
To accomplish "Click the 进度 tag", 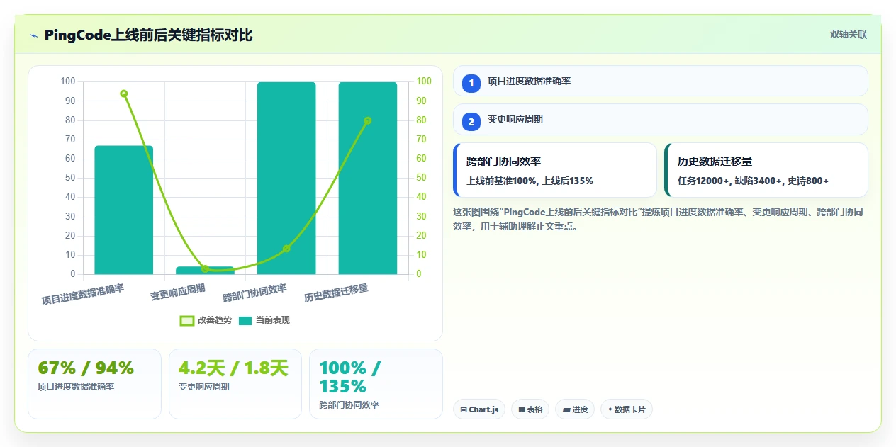I will (x=575, y=409).
